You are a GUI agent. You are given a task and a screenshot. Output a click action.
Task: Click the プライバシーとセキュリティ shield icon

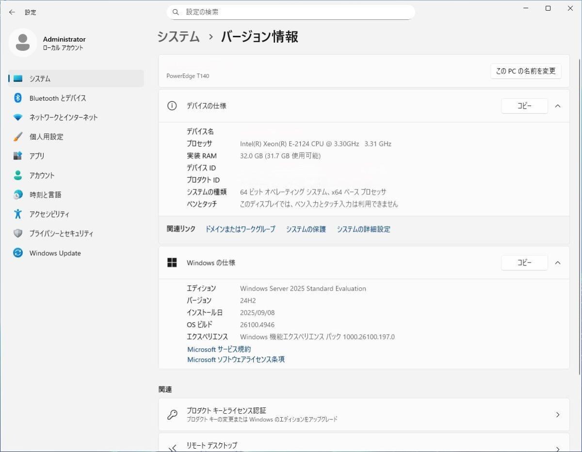(18, 234)
